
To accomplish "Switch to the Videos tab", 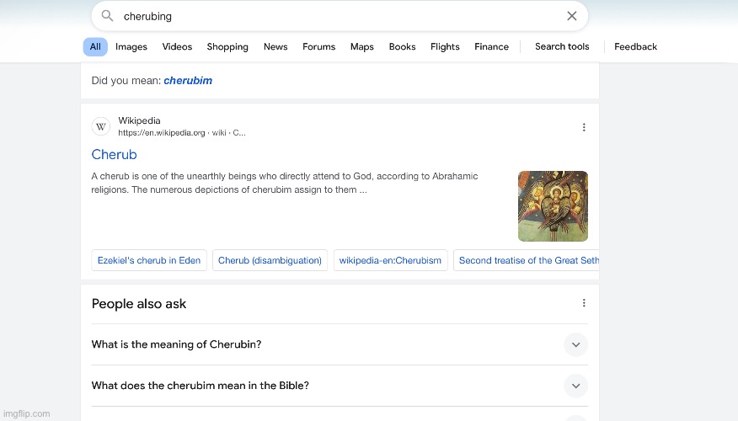I will pyautogui.click(x=177, y=46).
